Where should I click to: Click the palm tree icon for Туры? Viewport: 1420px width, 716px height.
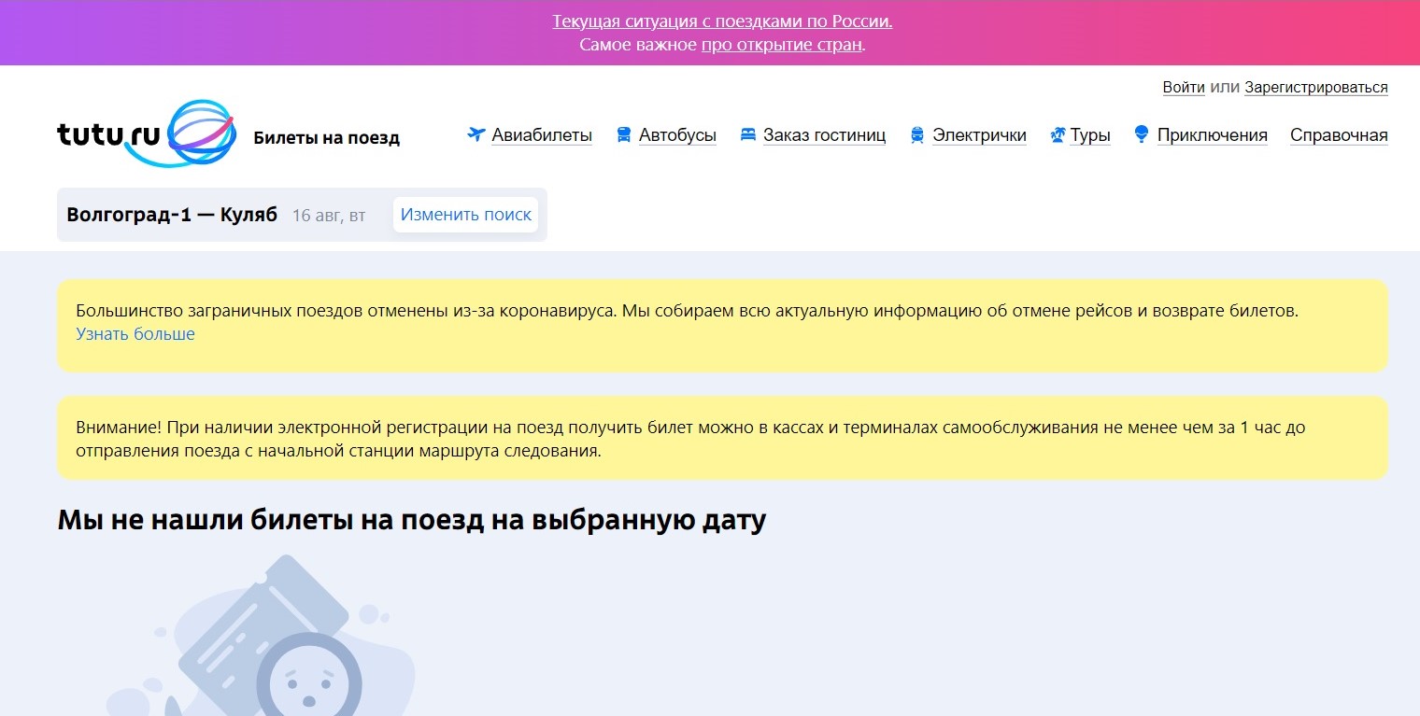(1058, 135)
